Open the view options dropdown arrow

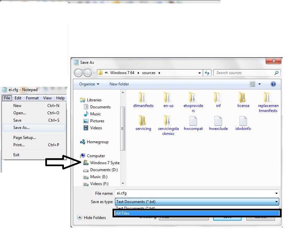coord(260,84)
